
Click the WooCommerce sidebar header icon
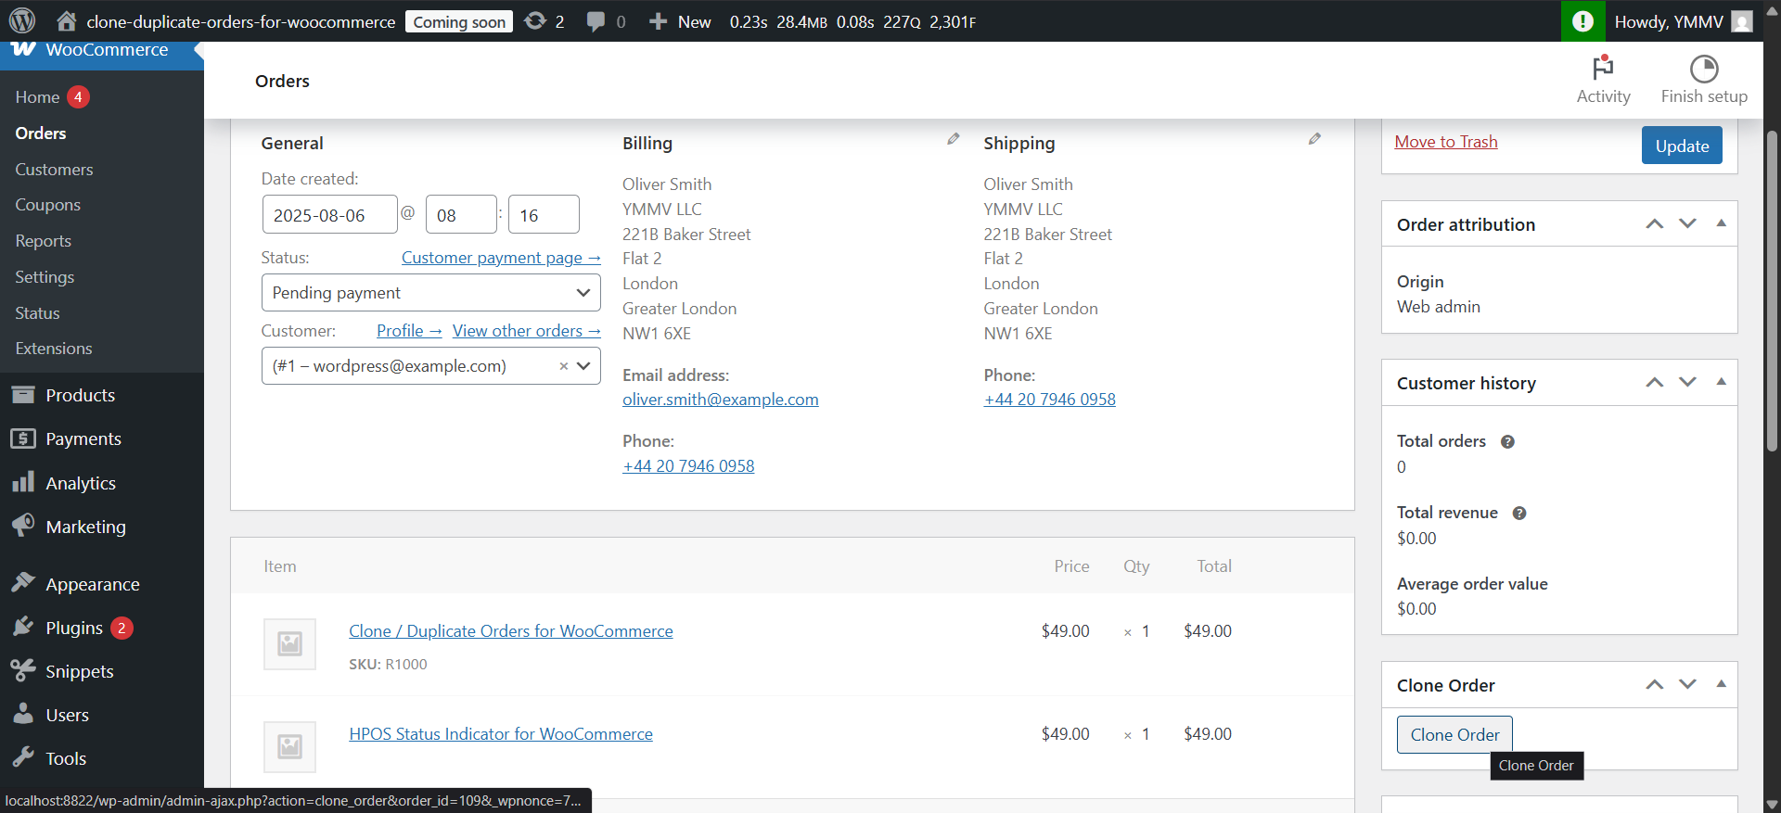[x=23, y=49]
